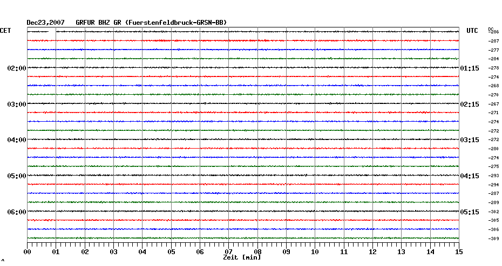
Task: Click the date label Dec23,2007
Action: pyautogui.click(x=45, y=23)
